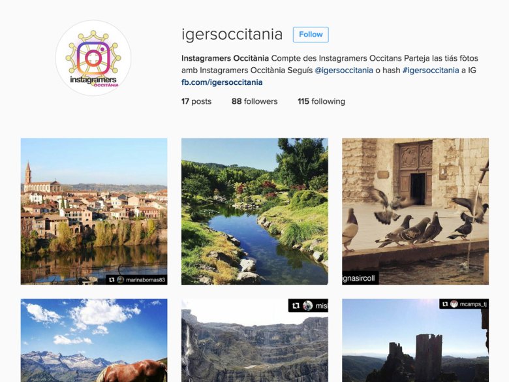Click the marinabornas83 avatar on the repost tag
This screenshot has height=382, width=509.
tap(121, 279)
